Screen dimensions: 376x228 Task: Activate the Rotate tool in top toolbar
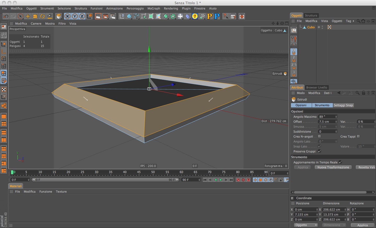pyautogui.click(x=42, y=16)
